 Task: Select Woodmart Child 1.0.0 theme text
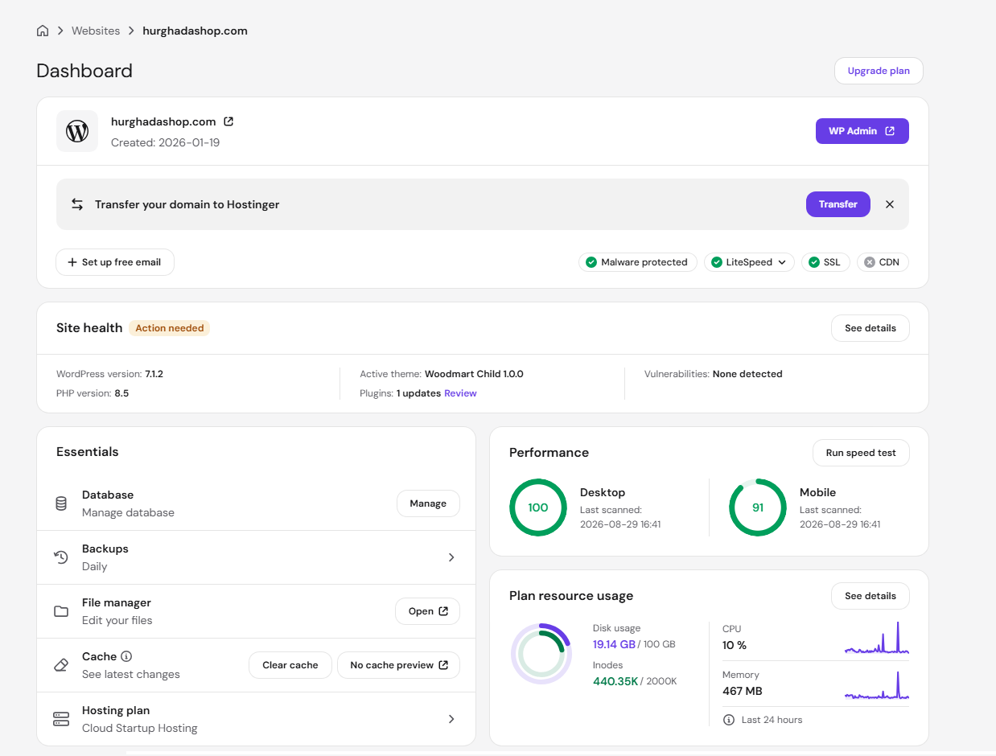pos(474,374)
